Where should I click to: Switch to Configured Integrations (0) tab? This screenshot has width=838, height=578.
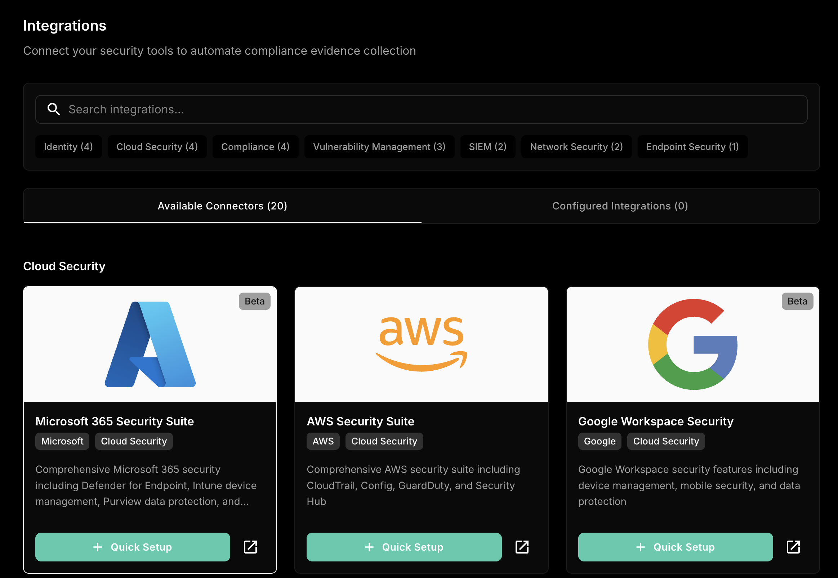[620, 206]
